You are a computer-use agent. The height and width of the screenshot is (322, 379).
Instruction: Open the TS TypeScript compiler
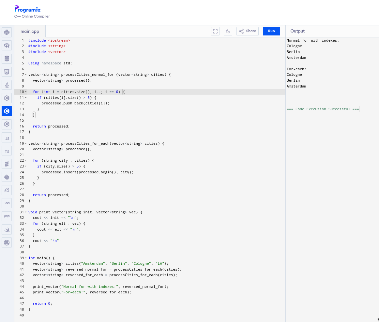click(7, 151)
